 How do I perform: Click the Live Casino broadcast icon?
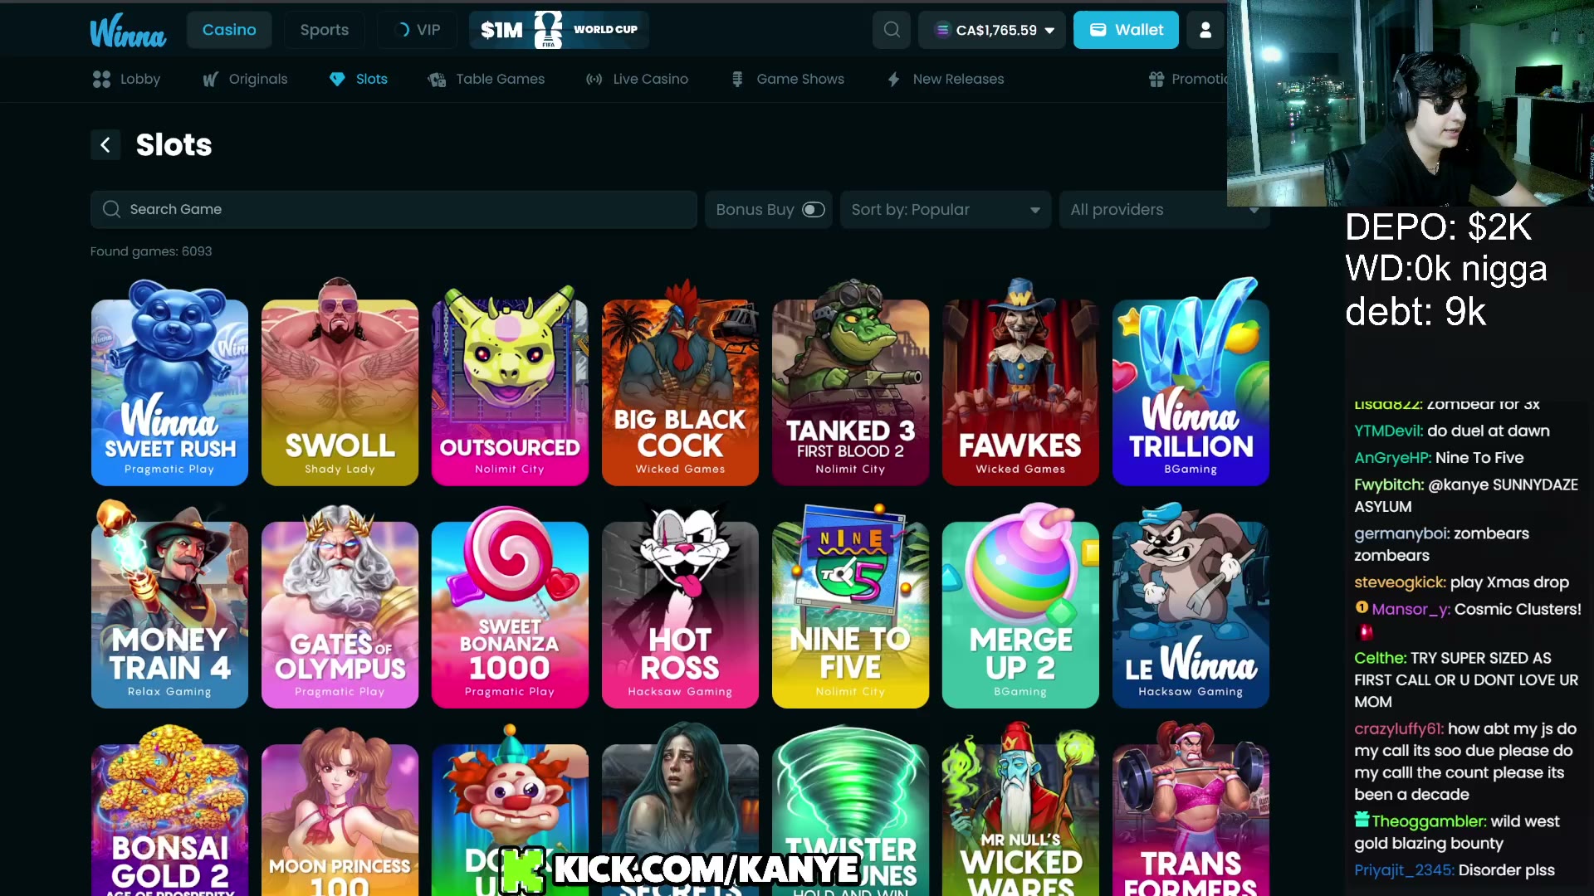pos(594,80)
